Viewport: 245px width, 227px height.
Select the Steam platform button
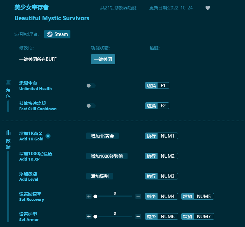(x=57, y=34)
